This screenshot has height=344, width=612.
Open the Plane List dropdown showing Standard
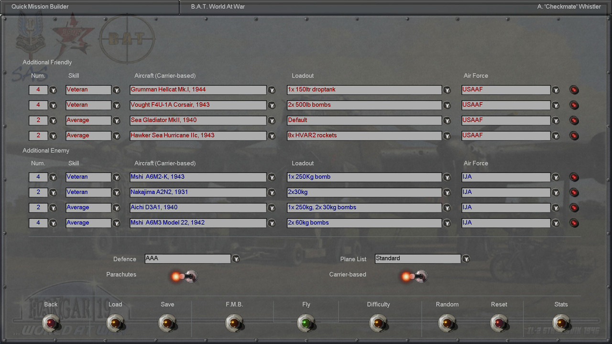click(x=466, y=259)
